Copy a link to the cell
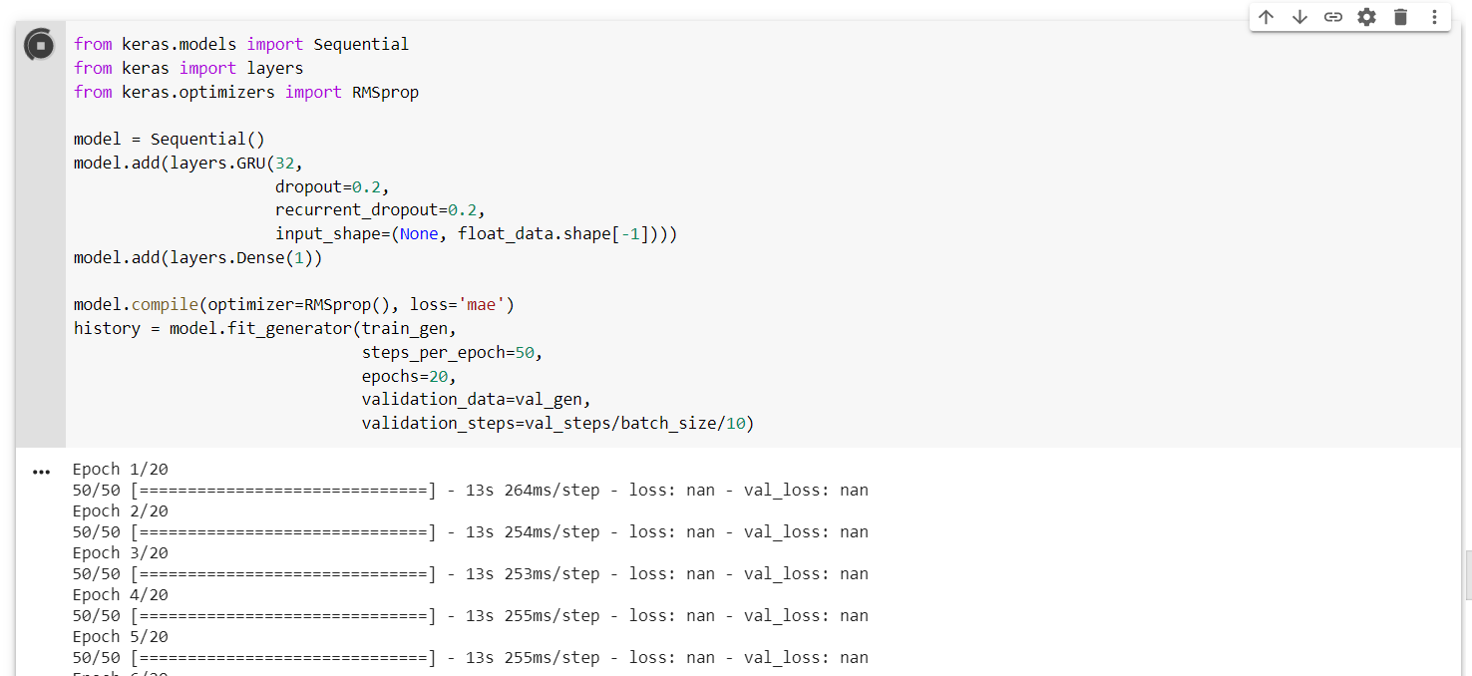 click(1332, 17)
